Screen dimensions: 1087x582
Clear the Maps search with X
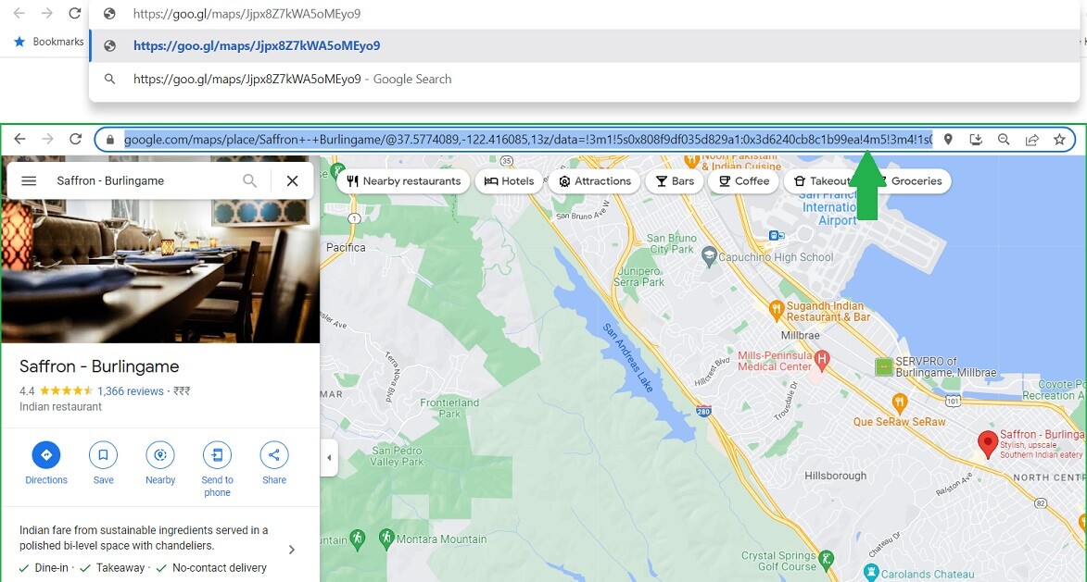(x=293, y=180)
